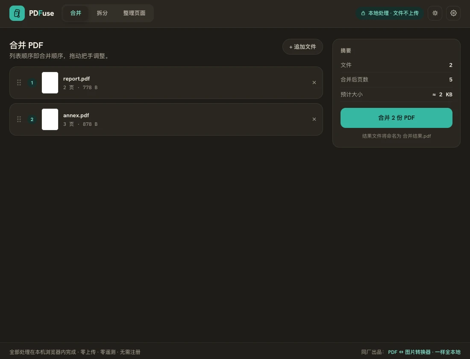Click the drag handle for annex.pdf

tap(19, 119)
